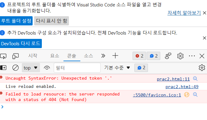Switch to the 소스 (Sources) tab

[89, 56]
